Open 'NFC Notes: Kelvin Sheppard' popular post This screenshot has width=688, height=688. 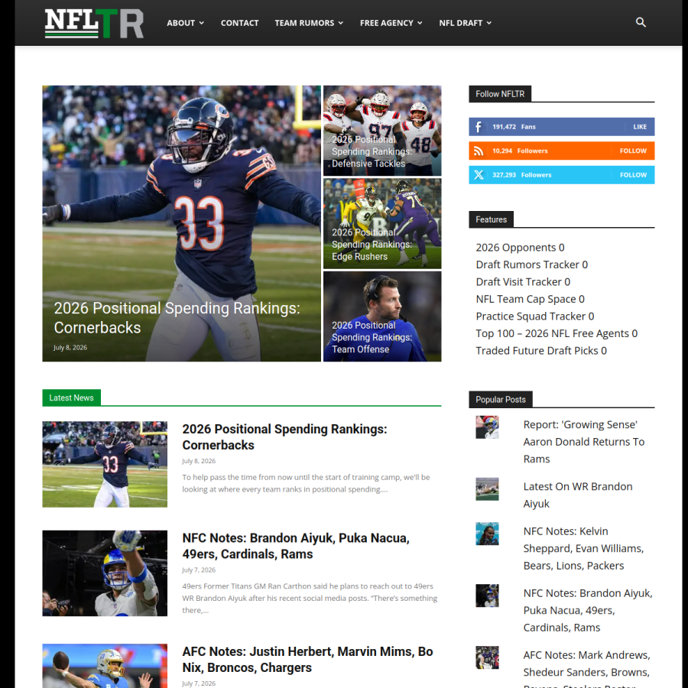coord(583,548)
